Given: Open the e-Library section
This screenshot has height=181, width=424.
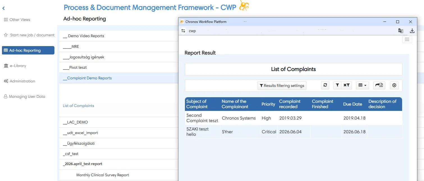Looking at the screenshot, I should click(15, 66).
